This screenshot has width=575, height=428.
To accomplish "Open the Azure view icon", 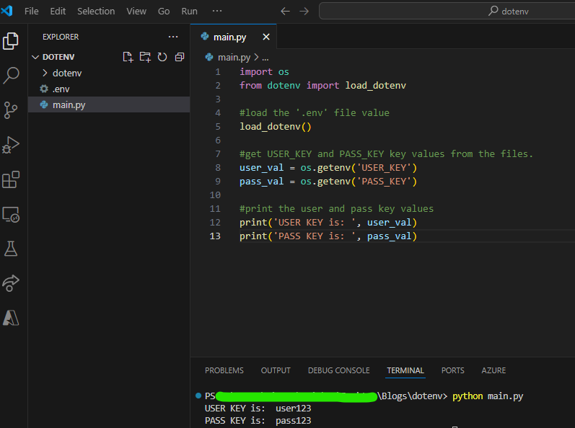I will click(x=11, y=318).
